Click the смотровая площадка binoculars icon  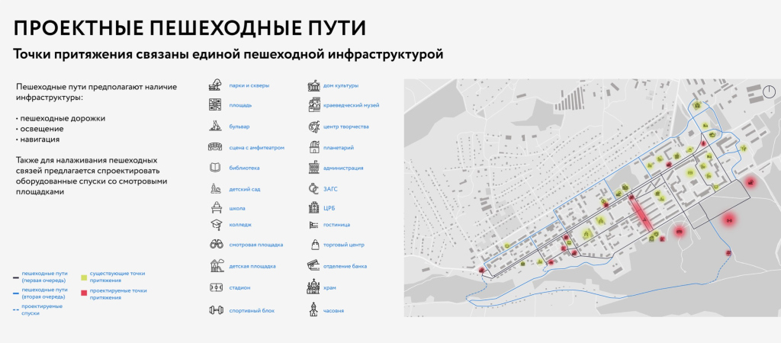215,245
